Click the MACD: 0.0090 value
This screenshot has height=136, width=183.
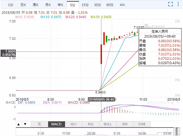tap(79, 102)
